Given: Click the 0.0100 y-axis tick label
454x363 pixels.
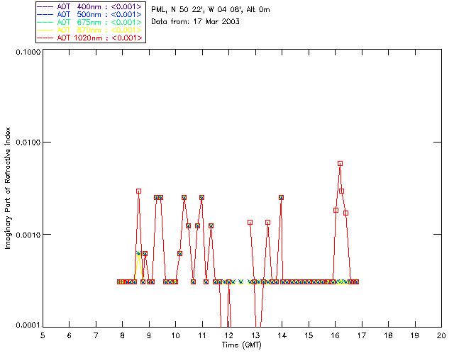Looking at the screenshot, I should [28, 143].
